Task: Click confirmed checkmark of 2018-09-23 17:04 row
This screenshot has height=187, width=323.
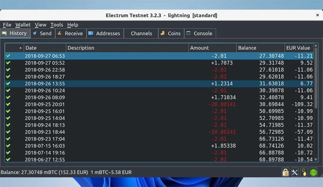Action: (8, 139)
